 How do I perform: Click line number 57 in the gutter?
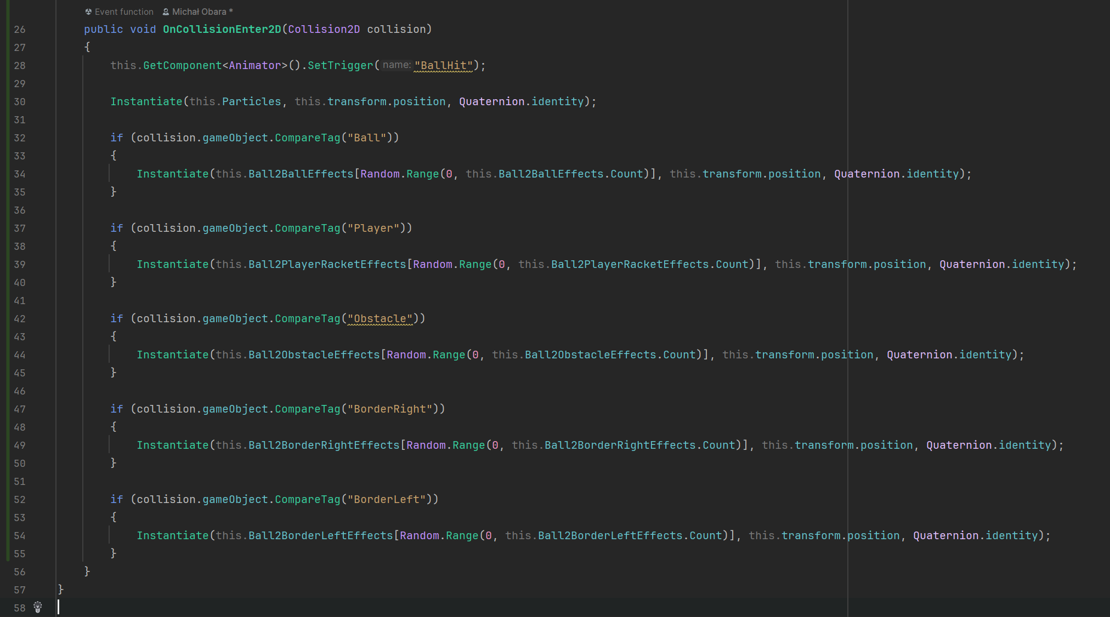click(x=20, y=590)
